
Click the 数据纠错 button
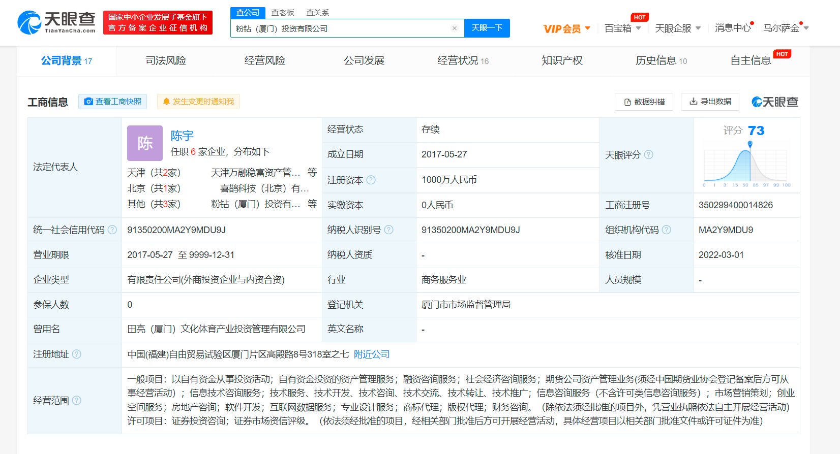[x=644, y=102]
